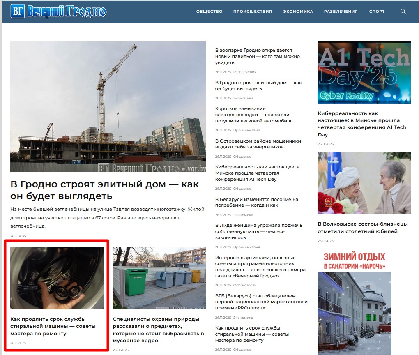419x355 pixels.
Task: Open the search magnifier icon
Action: click(403, 12)
